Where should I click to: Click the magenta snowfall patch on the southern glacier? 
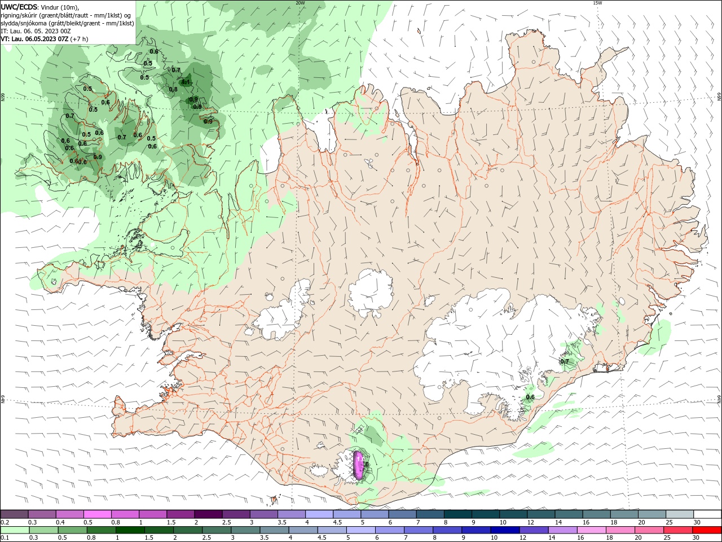tap(358, 465)
